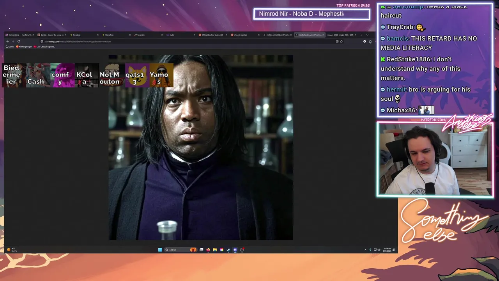Click the browser forward arrow
The height and width of the screenshot is (281, 499).
tap(13, 41)
